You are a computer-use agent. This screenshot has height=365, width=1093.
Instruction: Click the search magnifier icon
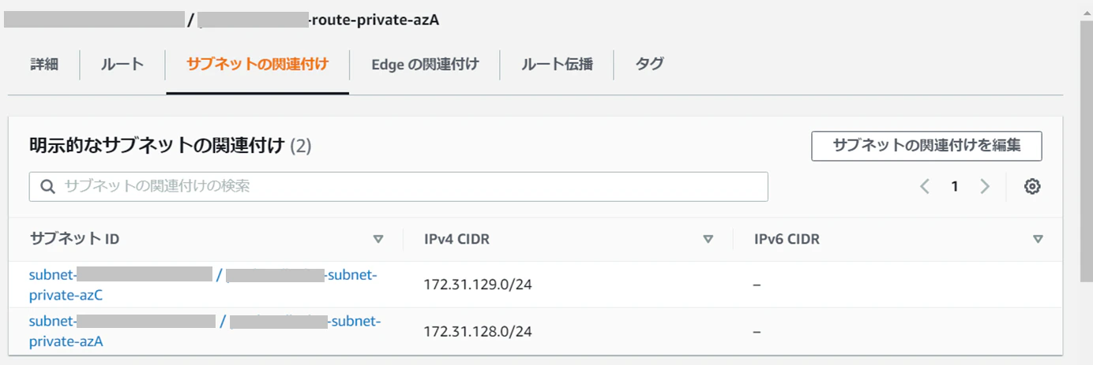coord(47,187)
